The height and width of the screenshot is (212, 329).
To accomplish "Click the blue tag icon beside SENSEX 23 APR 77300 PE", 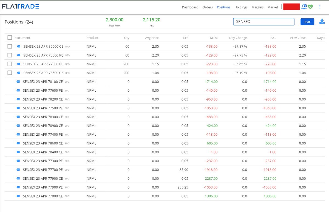I will 18,161.
